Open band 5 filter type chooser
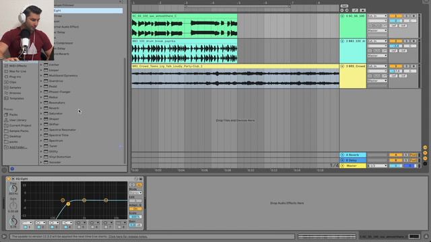Image resolution: width=431 pixels, height=242 pixels. pos(81,223)
